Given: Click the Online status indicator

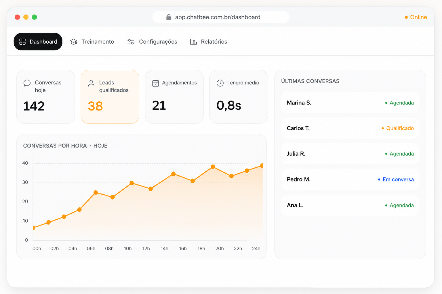Looking at the screenshot, I should point(416,17).
